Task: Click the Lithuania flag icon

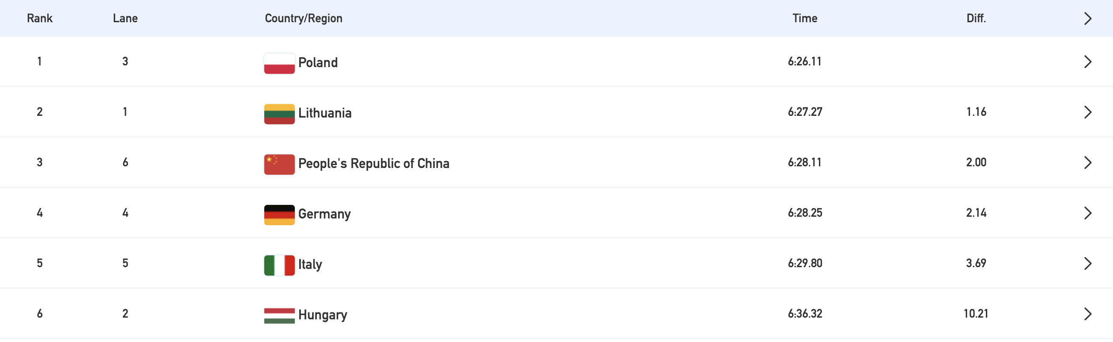Action: coord(279,114)
